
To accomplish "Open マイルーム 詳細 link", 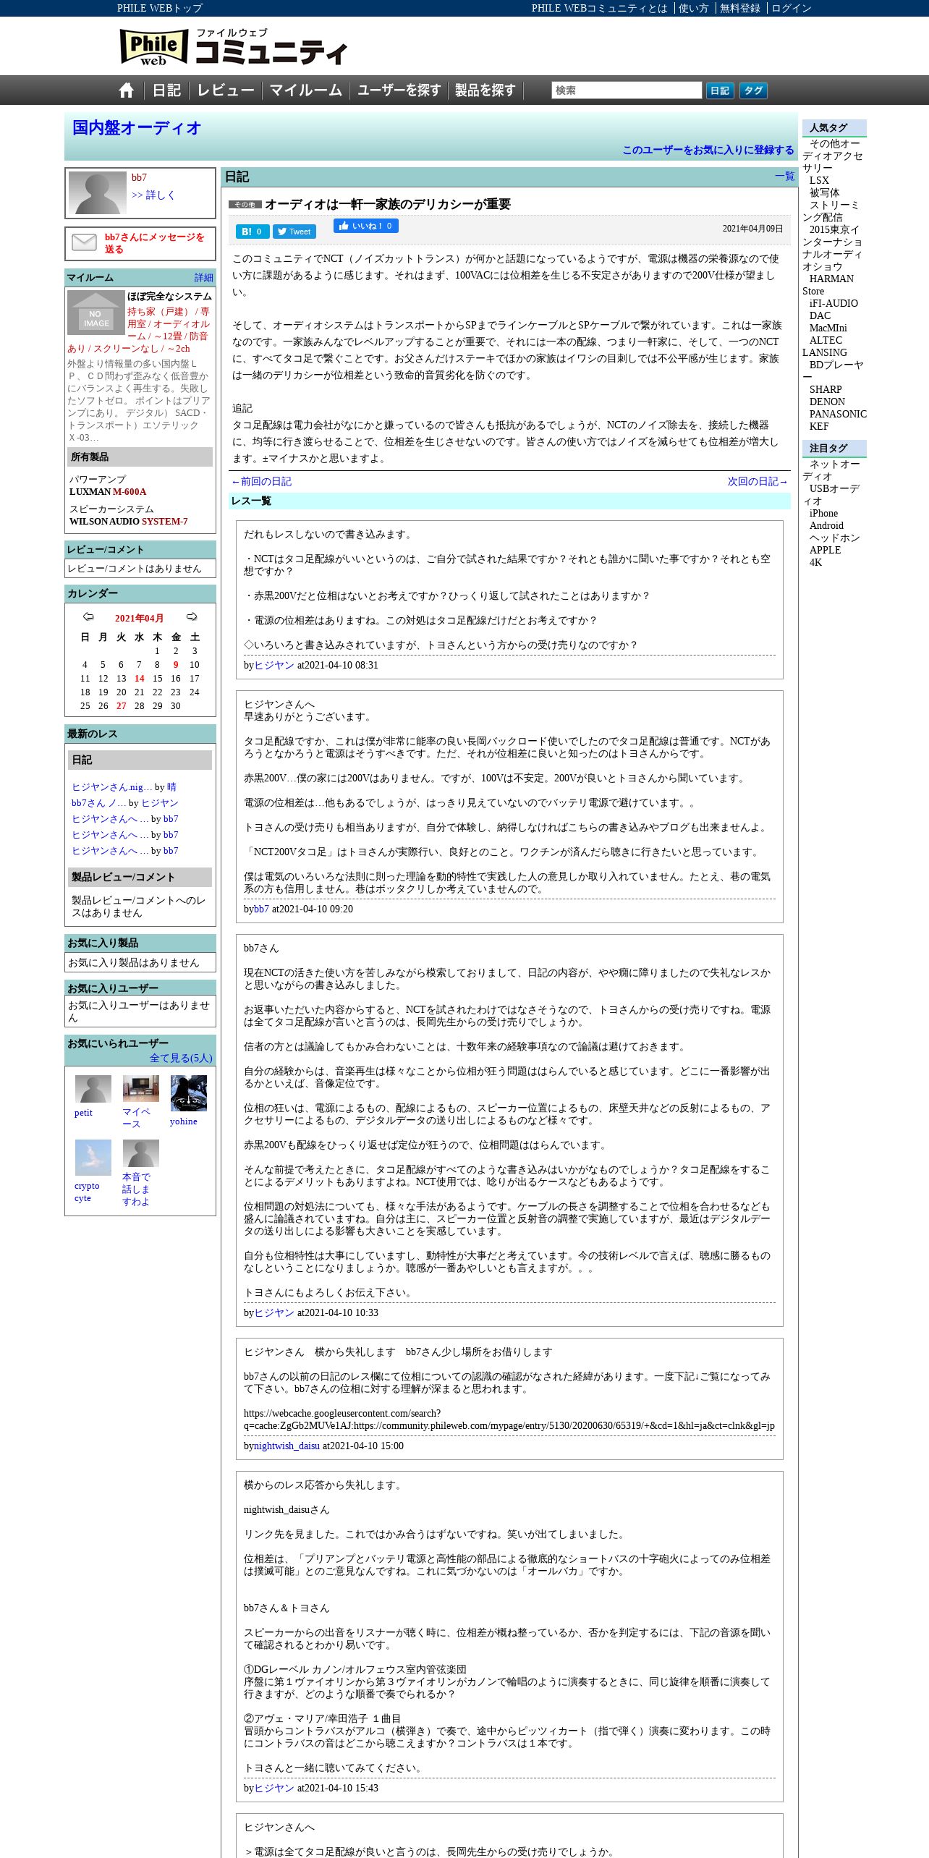I will [x=204, y=278].
